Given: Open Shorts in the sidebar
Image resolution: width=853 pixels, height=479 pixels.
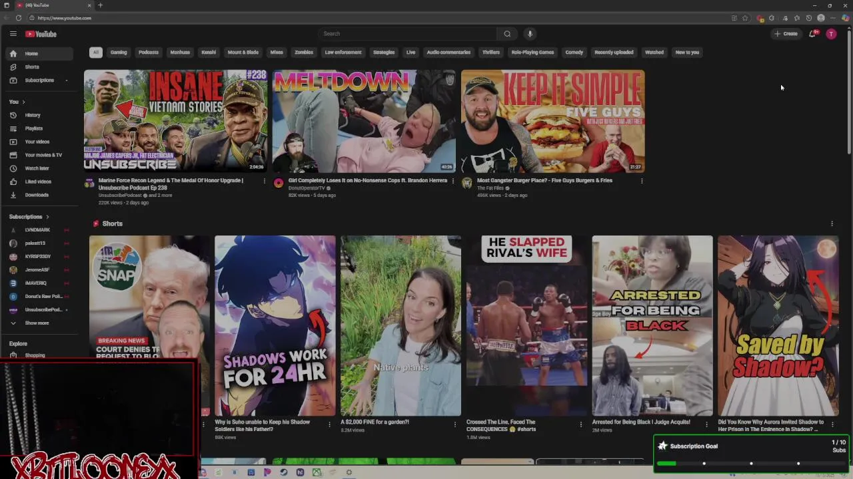Looking at the screenshot, I should pos(39,67).
